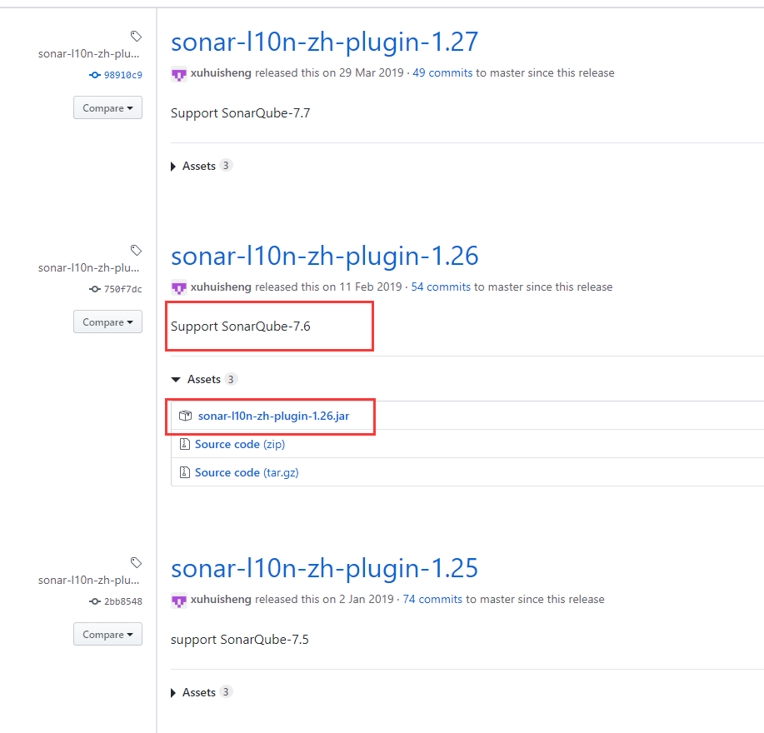Open the Compare dropdown for release 1.26
This screenshot has height=733, width=764.
click(x=107, y=322)
